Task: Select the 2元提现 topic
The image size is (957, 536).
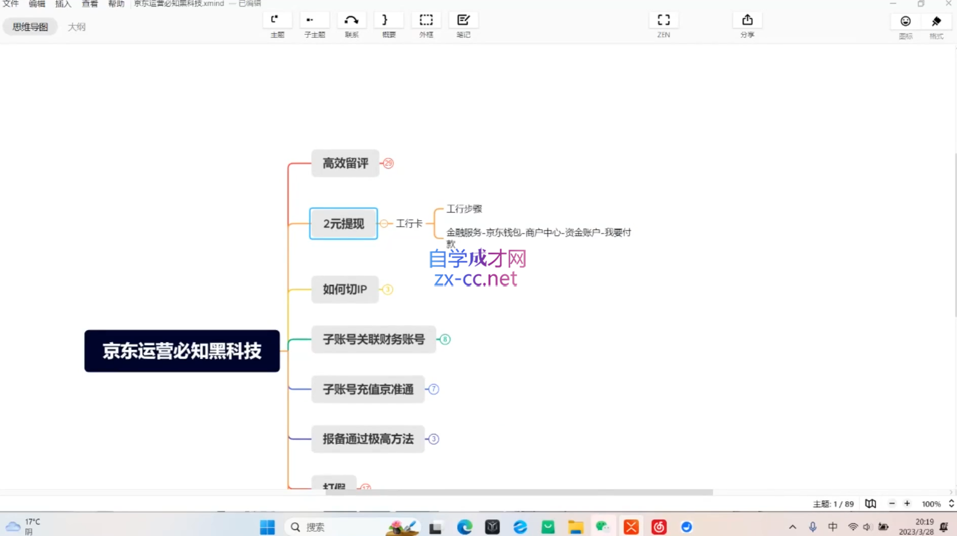Action: coord(343,224)
